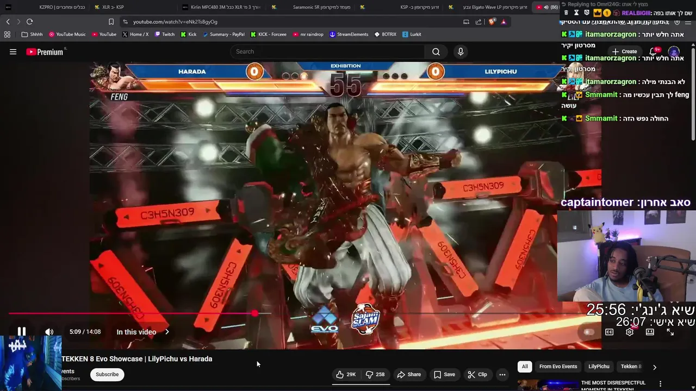Viewport: 696px width, 391px height.
Task: Click into the YouTube search field
Action: click(x=328, y=52)
